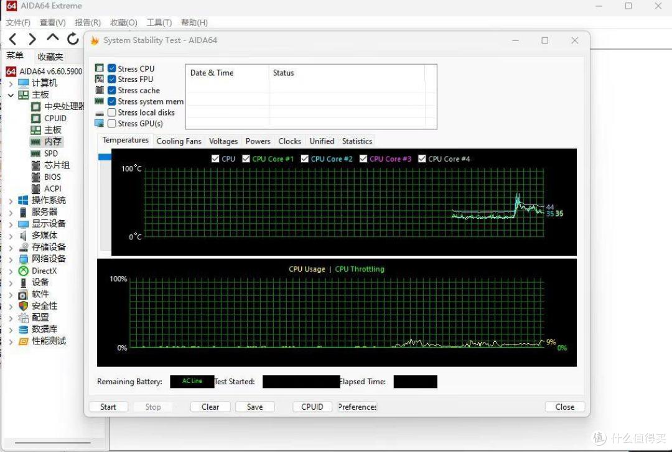Open the 文件(F) menu
The width and height of the screenshot is (672, 452).
[18, 22]
